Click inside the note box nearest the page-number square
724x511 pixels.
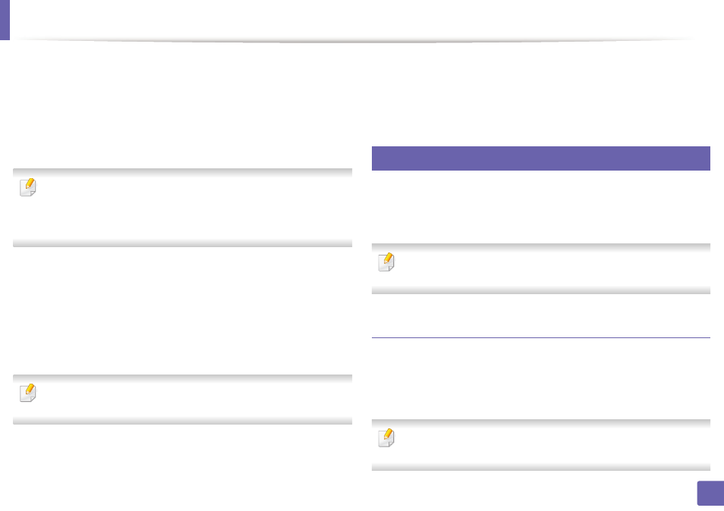pos(549,444)
